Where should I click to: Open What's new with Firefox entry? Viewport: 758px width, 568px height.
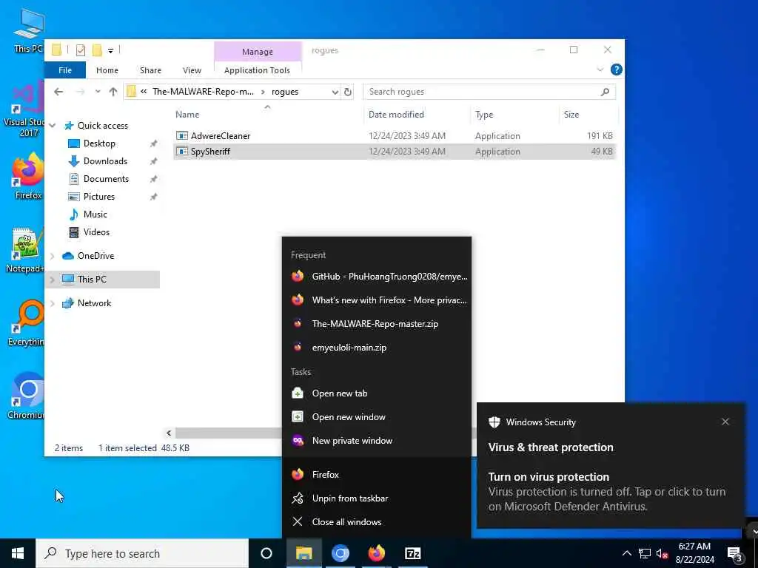pyautogui.click(x=377, y=300)
